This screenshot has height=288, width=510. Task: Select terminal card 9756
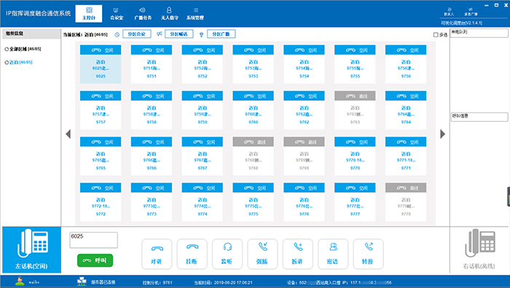[x=406, y=64]
